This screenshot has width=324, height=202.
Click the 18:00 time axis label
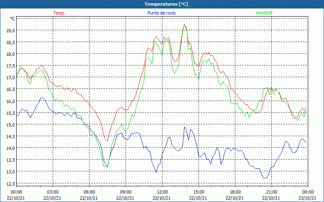click(x=235, y=192)
